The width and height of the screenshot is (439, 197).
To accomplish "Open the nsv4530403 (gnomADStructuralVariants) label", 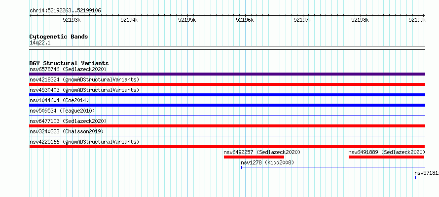I will [x=84, y=90].
